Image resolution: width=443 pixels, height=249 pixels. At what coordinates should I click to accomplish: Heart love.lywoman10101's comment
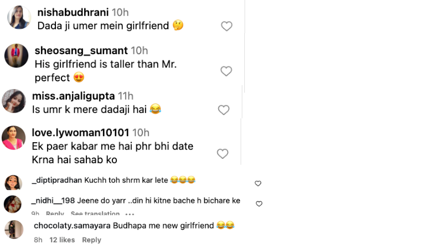point(223,154)
